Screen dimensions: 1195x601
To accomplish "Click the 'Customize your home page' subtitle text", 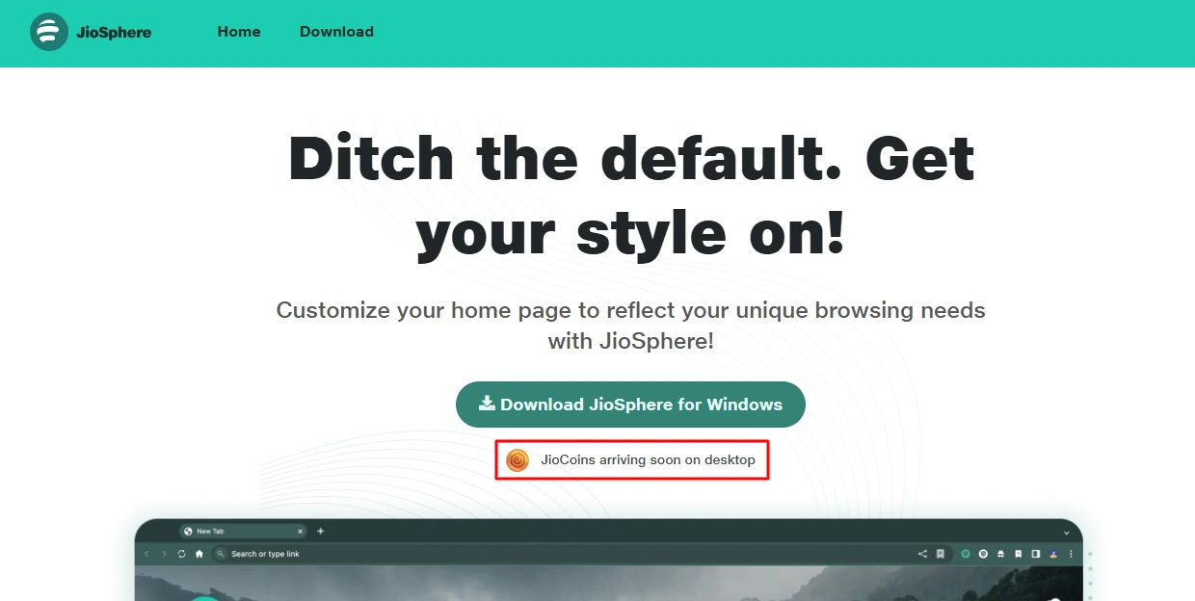I will (x=631, y=326).
